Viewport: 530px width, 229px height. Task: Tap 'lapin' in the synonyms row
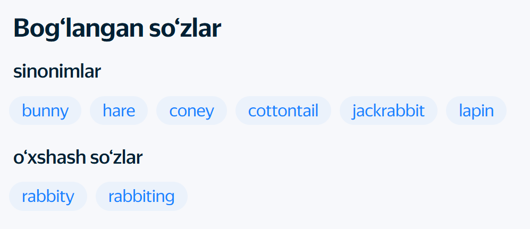coord(476,111)
